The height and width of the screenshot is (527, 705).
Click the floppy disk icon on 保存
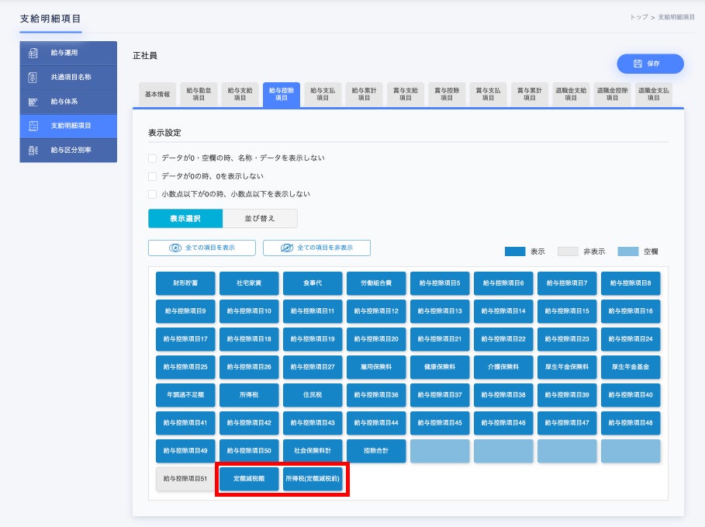(638, 64)
